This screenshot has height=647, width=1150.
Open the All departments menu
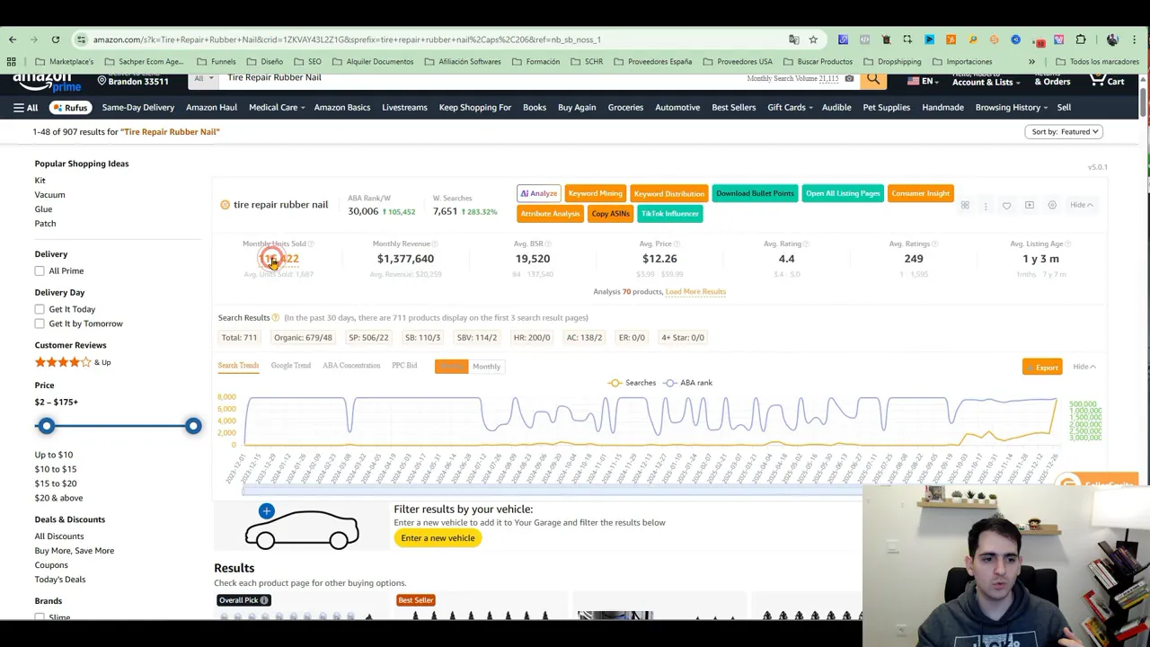pos(27,107)
